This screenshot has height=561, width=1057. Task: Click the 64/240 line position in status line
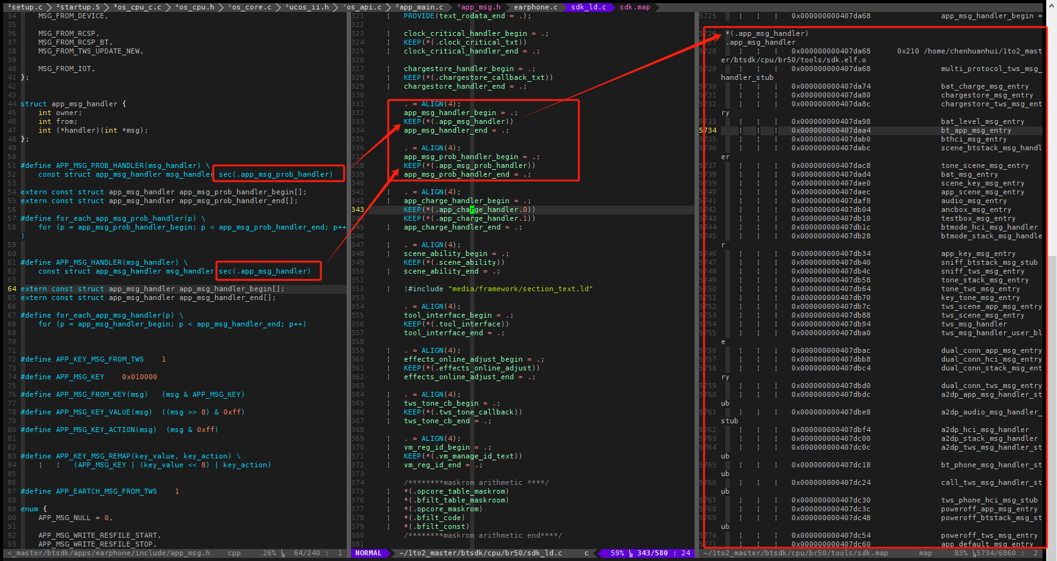tap(307, 553)
